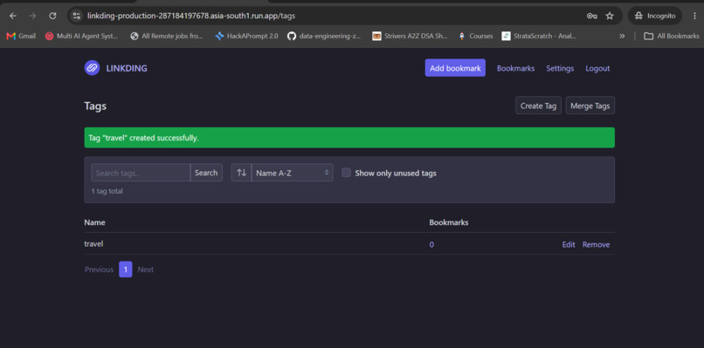704x348 pixels.
Task: Click the Name column header
Action: [94, 222]
